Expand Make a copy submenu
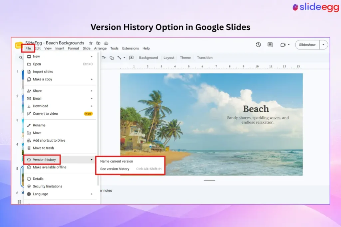 click(60, 79)
